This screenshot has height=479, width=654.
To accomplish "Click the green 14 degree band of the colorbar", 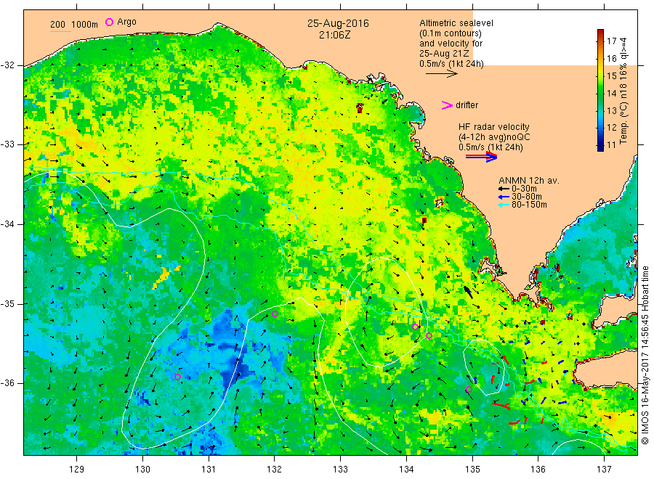I will 601,93.
